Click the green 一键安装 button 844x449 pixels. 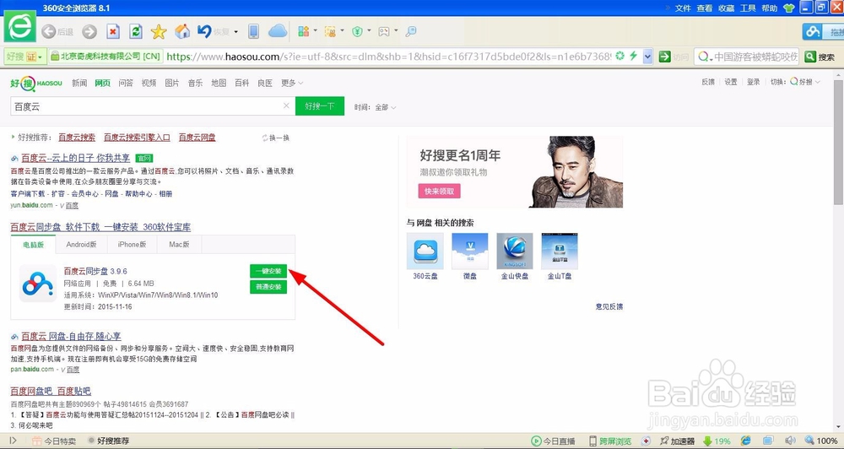[x=268, y=271]
